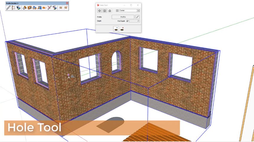Click the pencil edit profile icon
Image resolution: width=254 pixels, height=142 pixels.
tap(137, 17)
